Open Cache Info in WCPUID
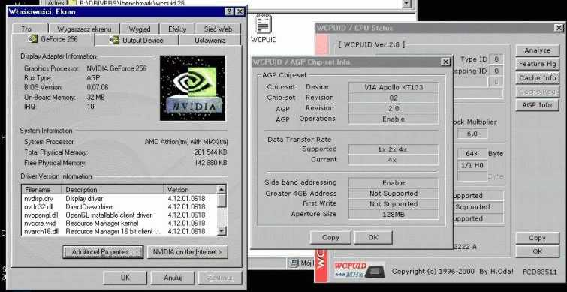The width and height of the screenshot is (567, 292). pyautogui.click(x=538, y=78)
